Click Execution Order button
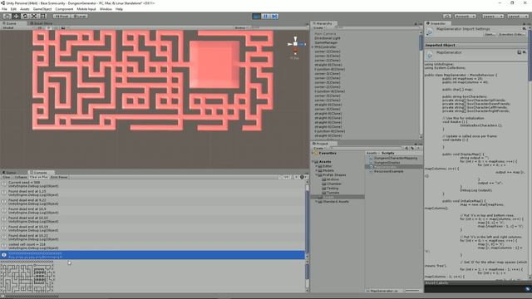This screenshot has width=532, height=299. pyautogui.click(x=512, y=34)
